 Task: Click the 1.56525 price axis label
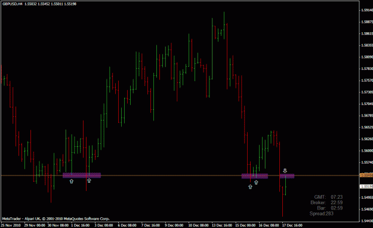tap(367, 127)
